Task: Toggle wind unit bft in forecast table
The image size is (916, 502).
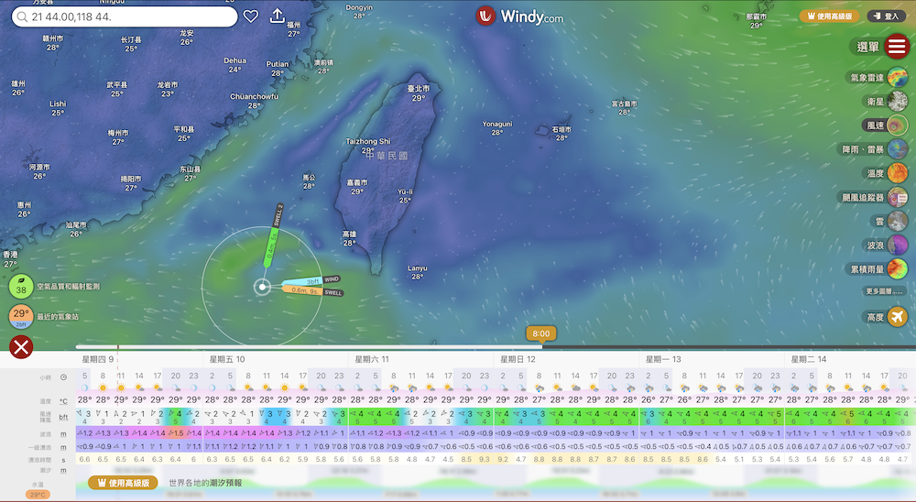Action: pos(63,417)
